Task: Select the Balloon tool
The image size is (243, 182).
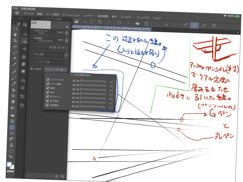Action: click(11, 151)
